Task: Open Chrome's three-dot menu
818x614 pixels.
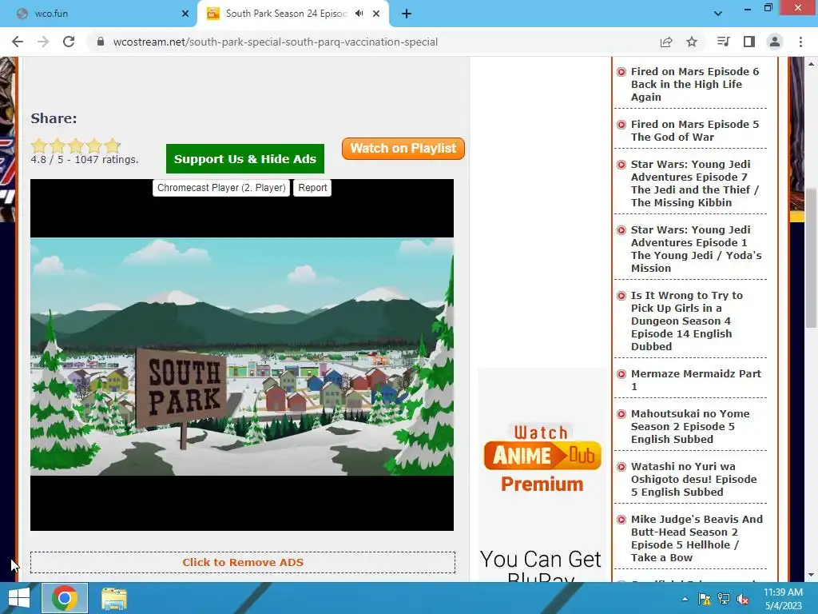Action: [x=800, y=42]
